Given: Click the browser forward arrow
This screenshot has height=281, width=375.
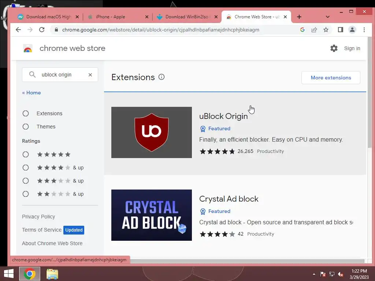Looking at the screenshot, I should click(x=30, y=30).
